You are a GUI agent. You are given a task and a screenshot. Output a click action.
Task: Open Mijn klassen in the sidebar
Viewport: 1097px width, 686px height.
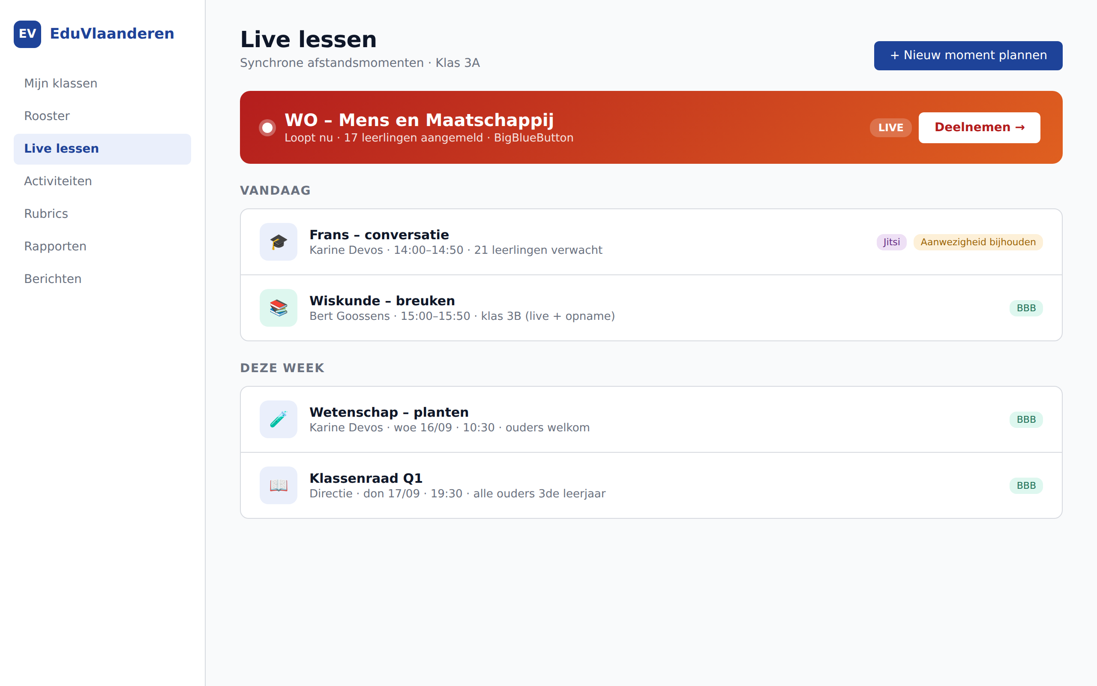point(102,84)
